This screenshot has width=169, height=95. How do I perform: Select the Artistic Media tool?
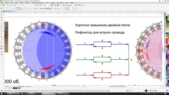point(2,26)
